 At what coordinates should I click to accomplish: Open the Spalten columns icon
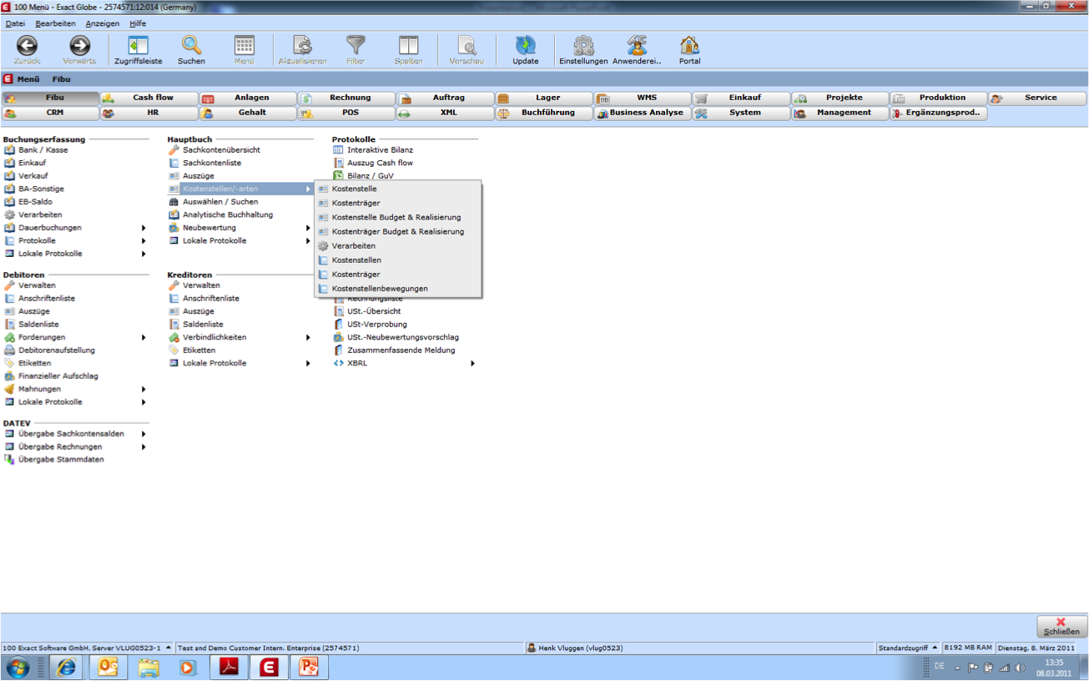pos(408,46)
